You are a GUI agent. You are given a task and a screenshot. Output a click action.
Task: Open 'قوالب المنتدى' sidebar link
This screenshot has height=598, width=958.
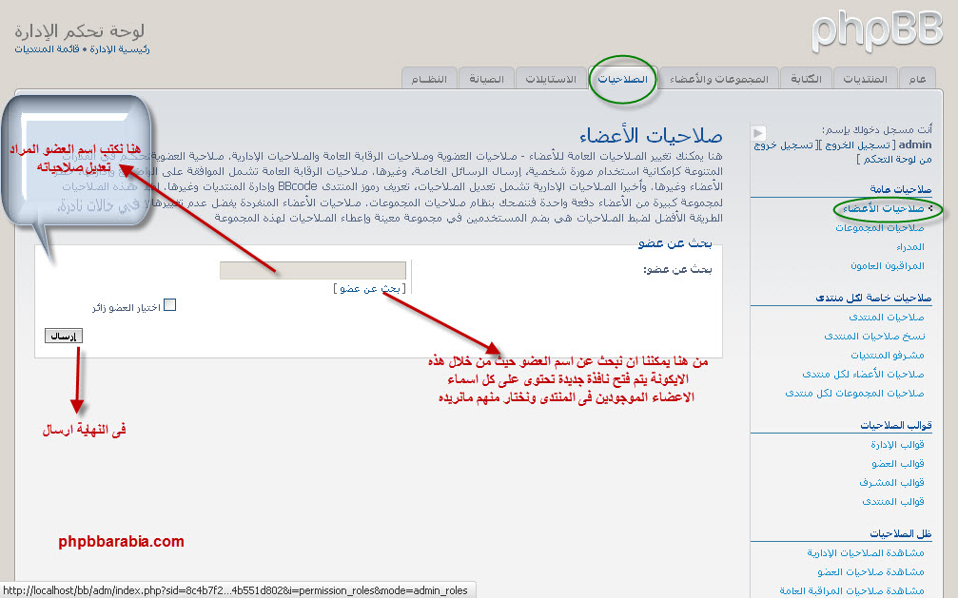(x=893, y=501)
